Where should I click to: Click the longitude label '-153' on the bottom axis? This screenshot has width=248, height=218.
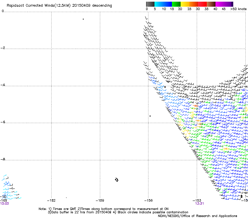pyautogui.click(x=197, y=201)
